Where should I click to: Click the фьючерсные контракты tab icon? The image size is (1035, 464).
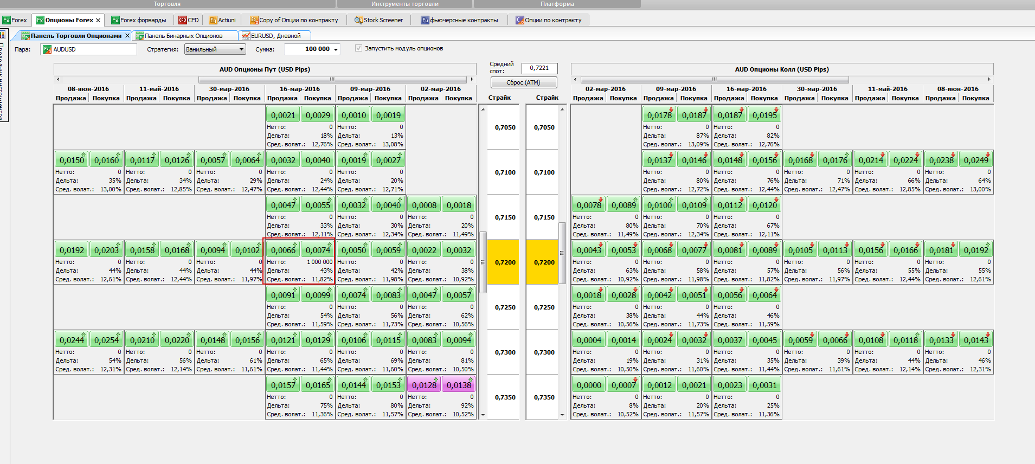click(425, 20)
